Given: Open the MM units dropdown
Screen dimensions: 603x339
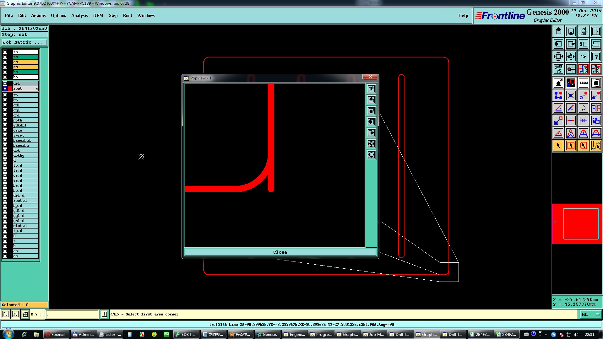Looking at the screenshot, I should click(590, 314).
